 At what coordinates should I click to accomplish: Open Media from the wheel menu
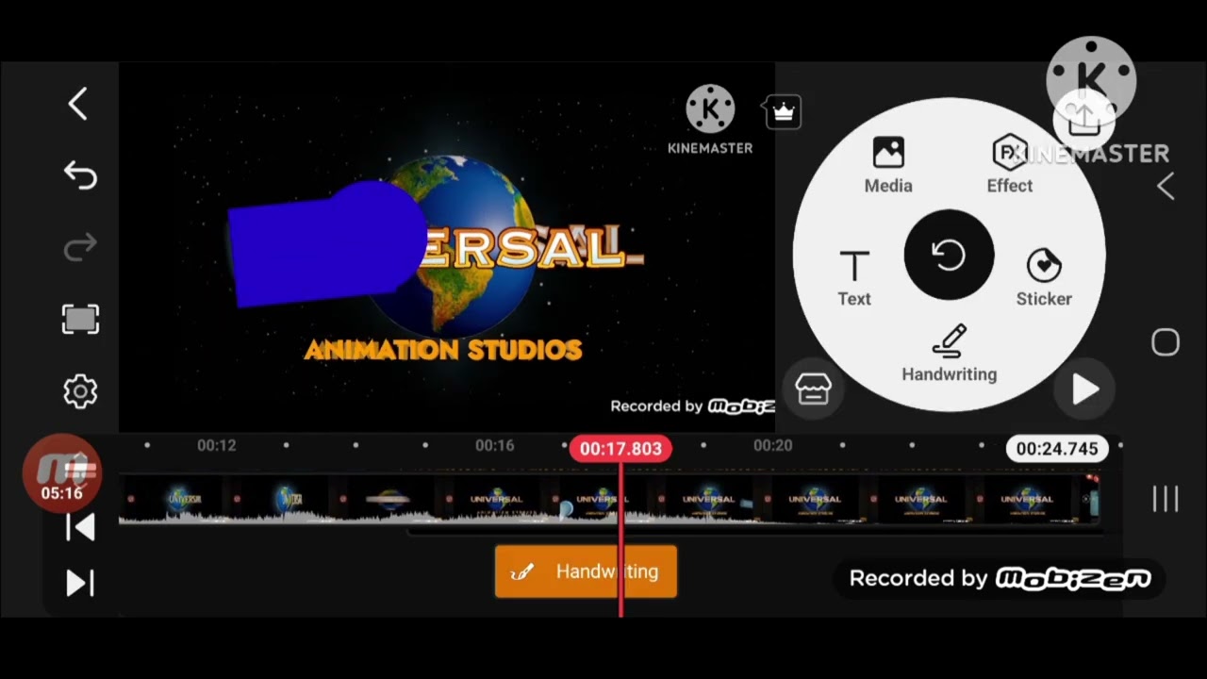pos(888,166)
